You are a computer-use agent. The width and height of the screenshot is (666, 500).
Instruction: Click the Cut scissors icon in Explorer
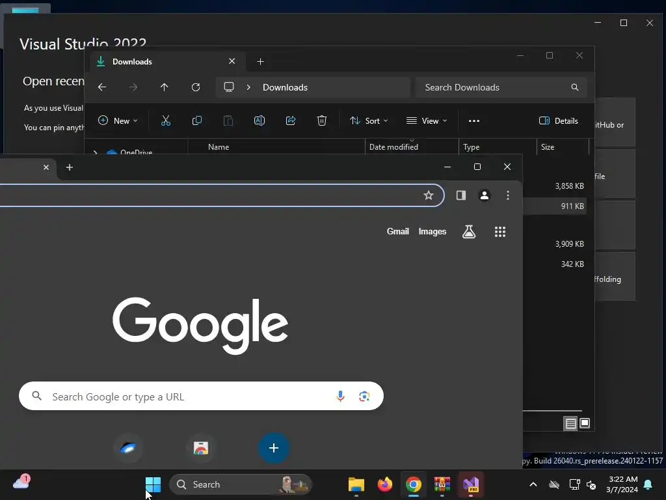click(x=166, y=120)
